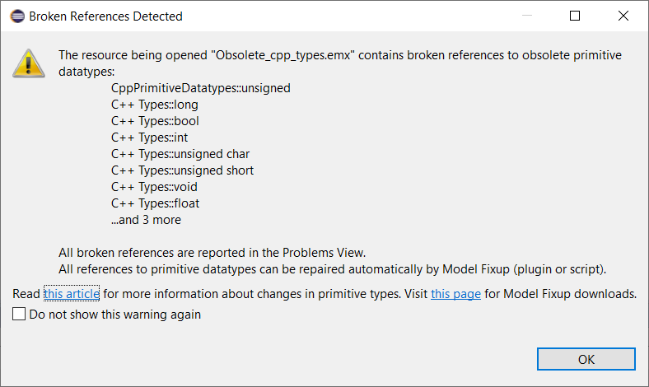
Task: Click the 'C++ Types::void' entry
Action: 154,187
